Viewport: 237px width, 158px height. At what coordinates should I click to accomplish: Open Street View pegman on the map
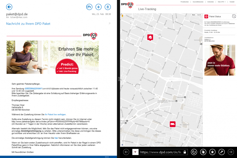122,16
